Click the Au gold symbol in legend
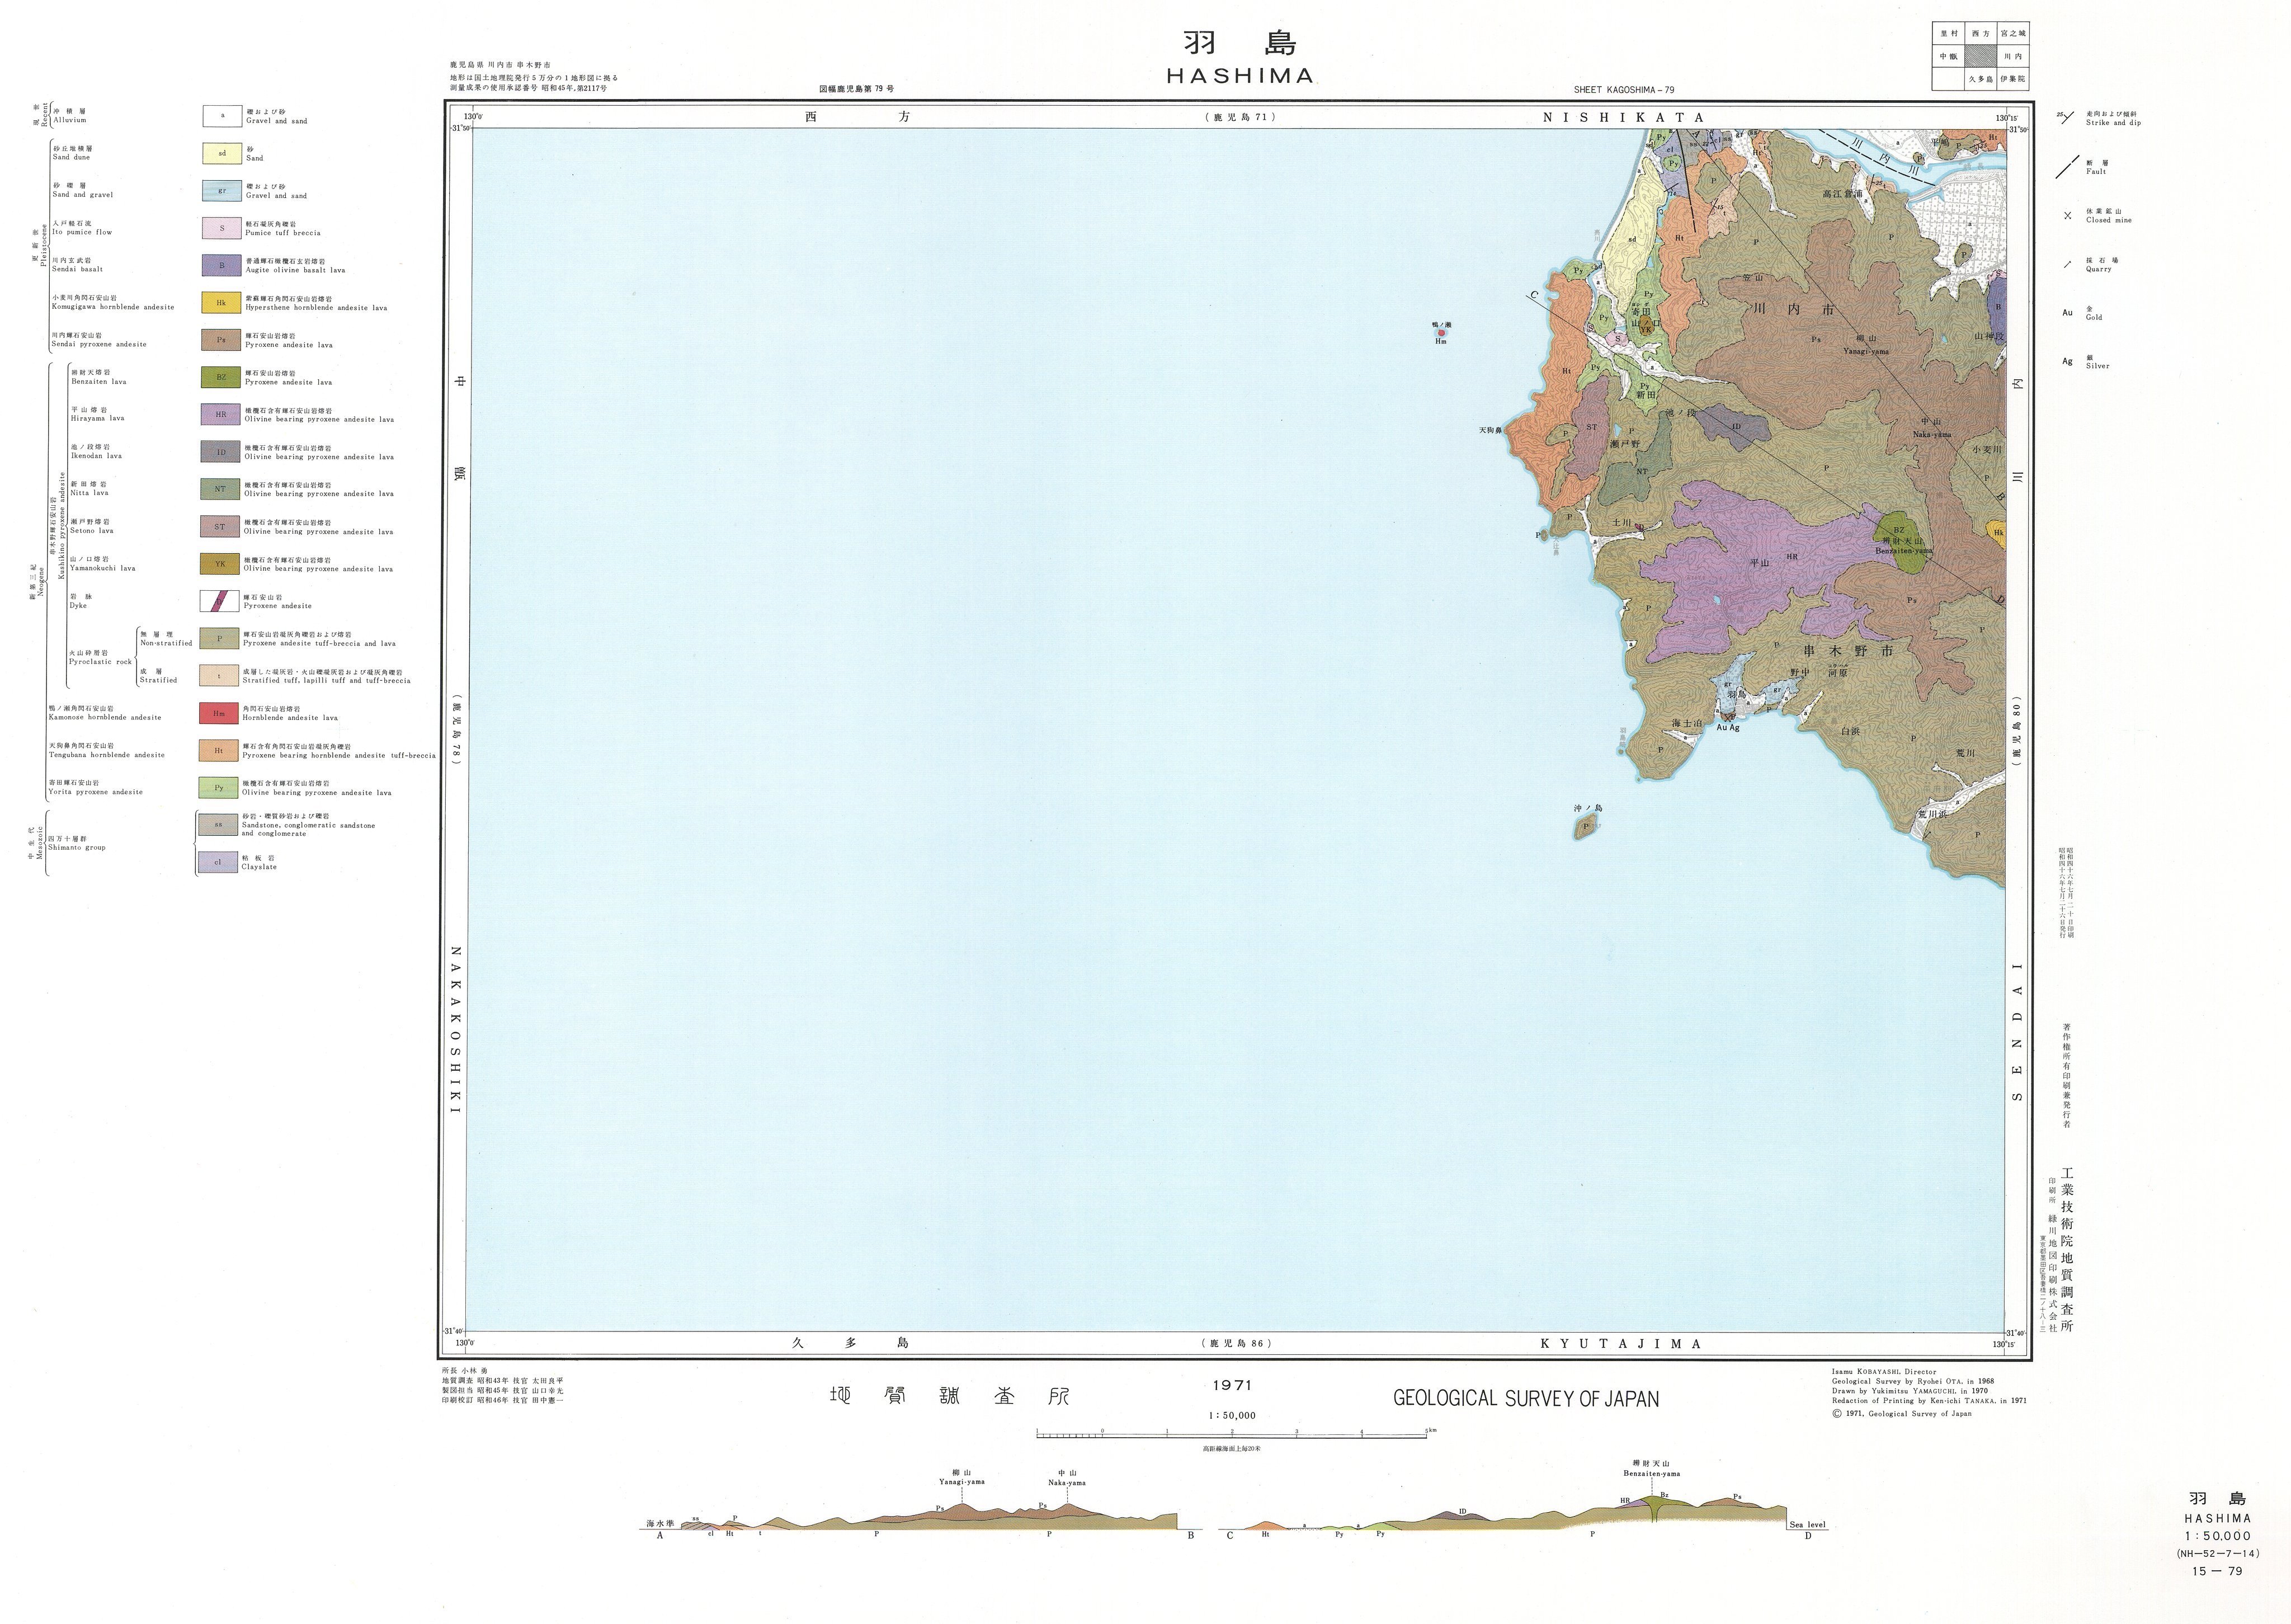Image resolution: width=2291 pixels, height=1624 pixels. point(2067,313)
